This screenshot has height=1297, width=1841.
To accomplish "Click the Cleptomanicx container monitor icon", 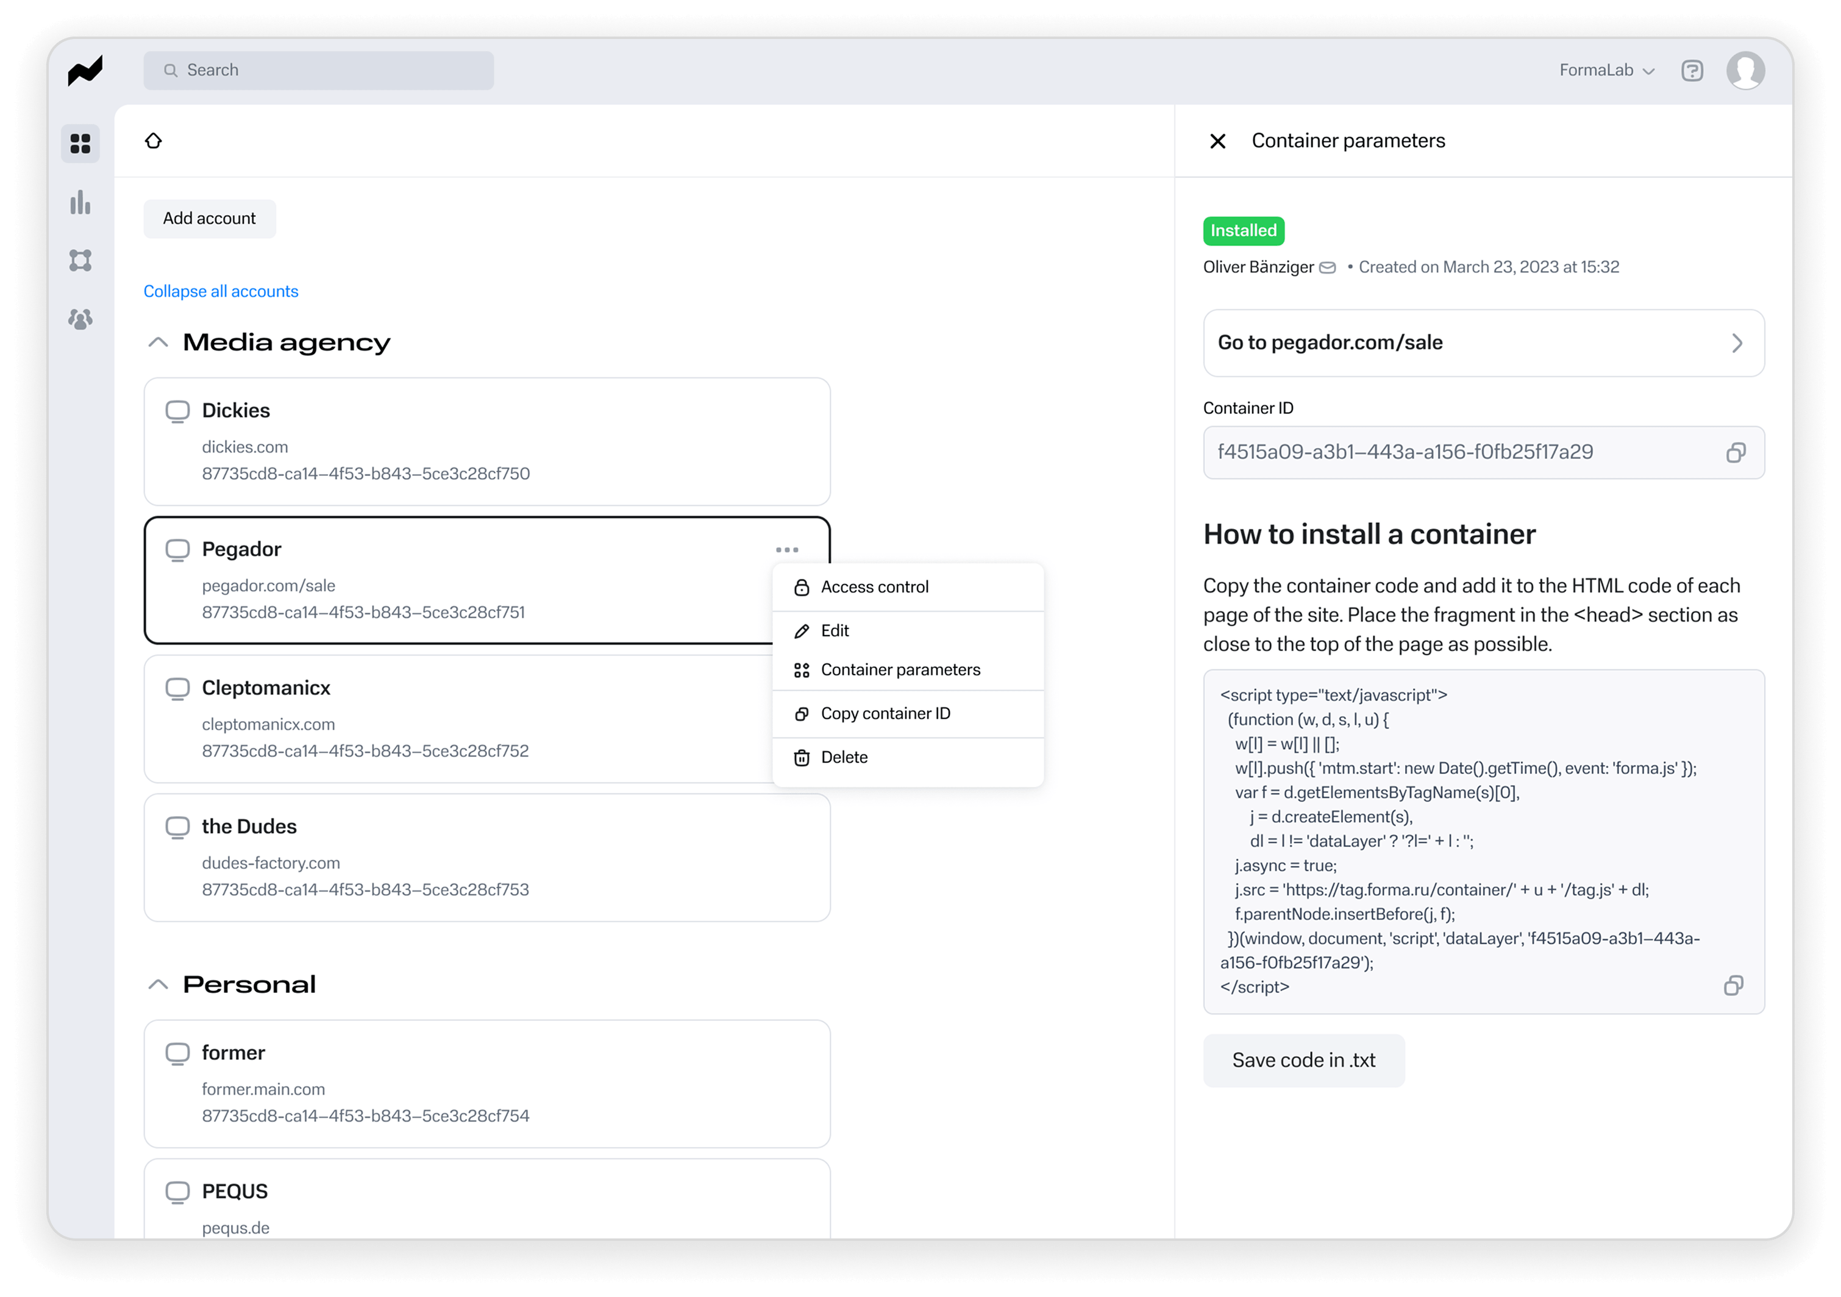I will [x=177, y=689].
